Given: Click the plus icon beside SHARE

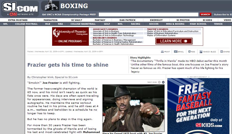Looking at the screenshot, I should 222,52.
